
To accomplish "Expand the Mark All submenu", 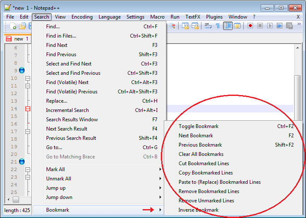I will coord(103,169).
